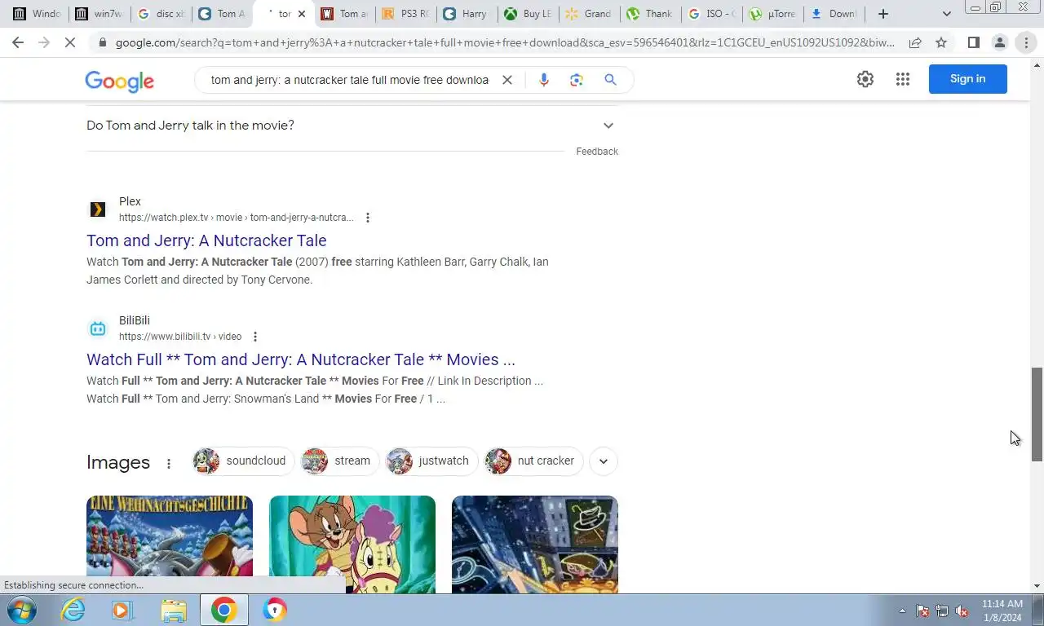Open 'Tom and Jerry: A Nutcracker Tale' Plex link
1044x626 pixels.
pos(206,240)
